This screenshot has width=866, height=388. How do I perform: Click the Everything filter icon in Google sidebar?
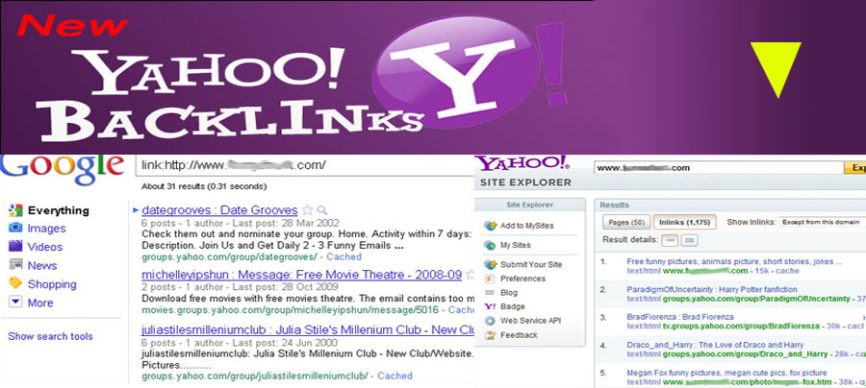coord(15,210)
